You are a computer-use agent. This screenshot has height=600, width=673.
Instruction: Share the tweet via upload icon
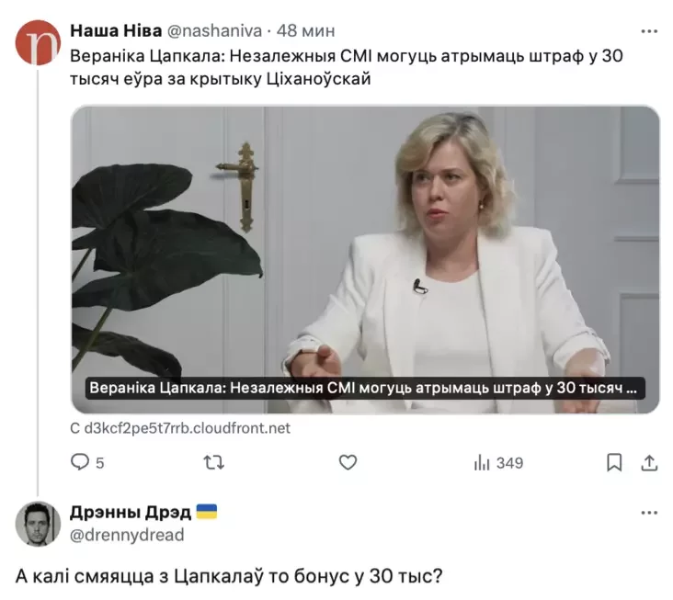coord(649,462)
